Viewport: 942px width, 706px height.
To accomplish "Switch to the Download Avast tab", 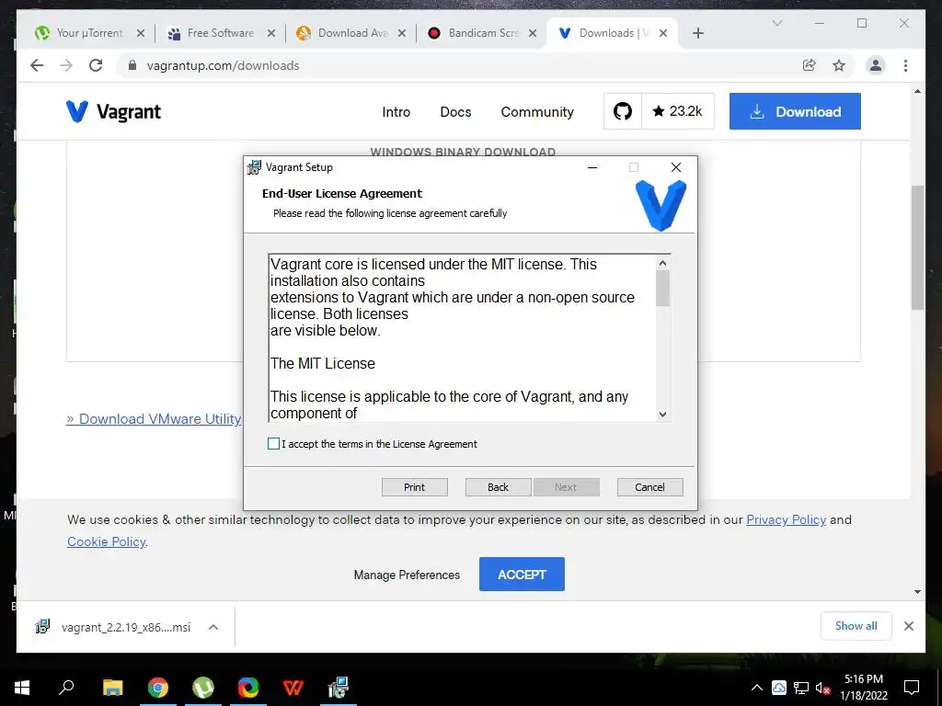I will [x=352, y=33].
